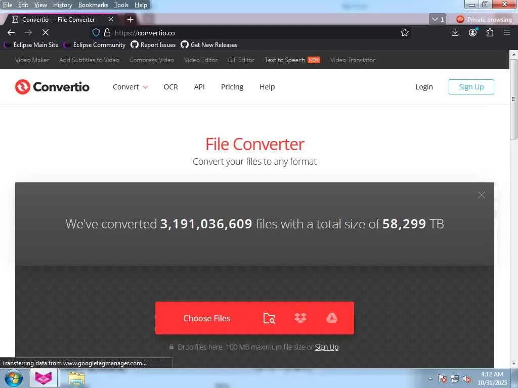Click the Sign Up button in header
518x388 pixels.
pyautogui.click(x=471, y=87)
